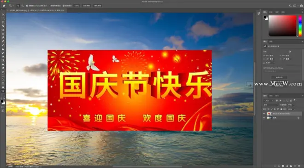Image resolution: width=304 pixels, height=168 pixels.
Task: Click the Add layer style fx icon
Action: [279, 166]
